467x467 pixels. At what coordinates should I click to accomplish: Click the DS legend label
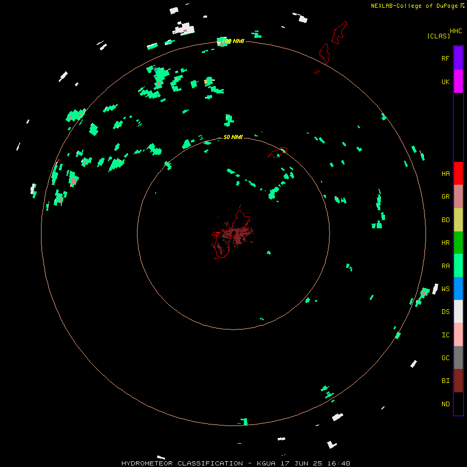[x=445, y=312]
